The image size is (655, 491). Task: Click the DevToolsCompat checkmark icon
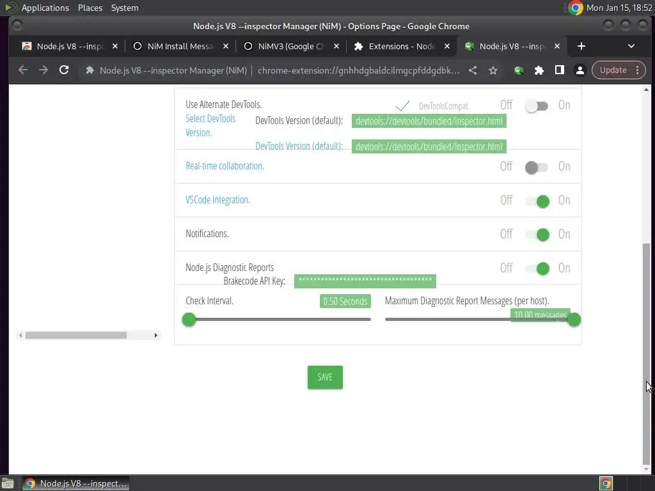tap(402, 105)
